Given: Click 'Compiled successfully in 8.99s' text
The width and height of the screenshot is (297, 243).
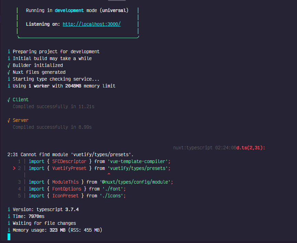Looking at the screenshot, I should coord(52,127).
